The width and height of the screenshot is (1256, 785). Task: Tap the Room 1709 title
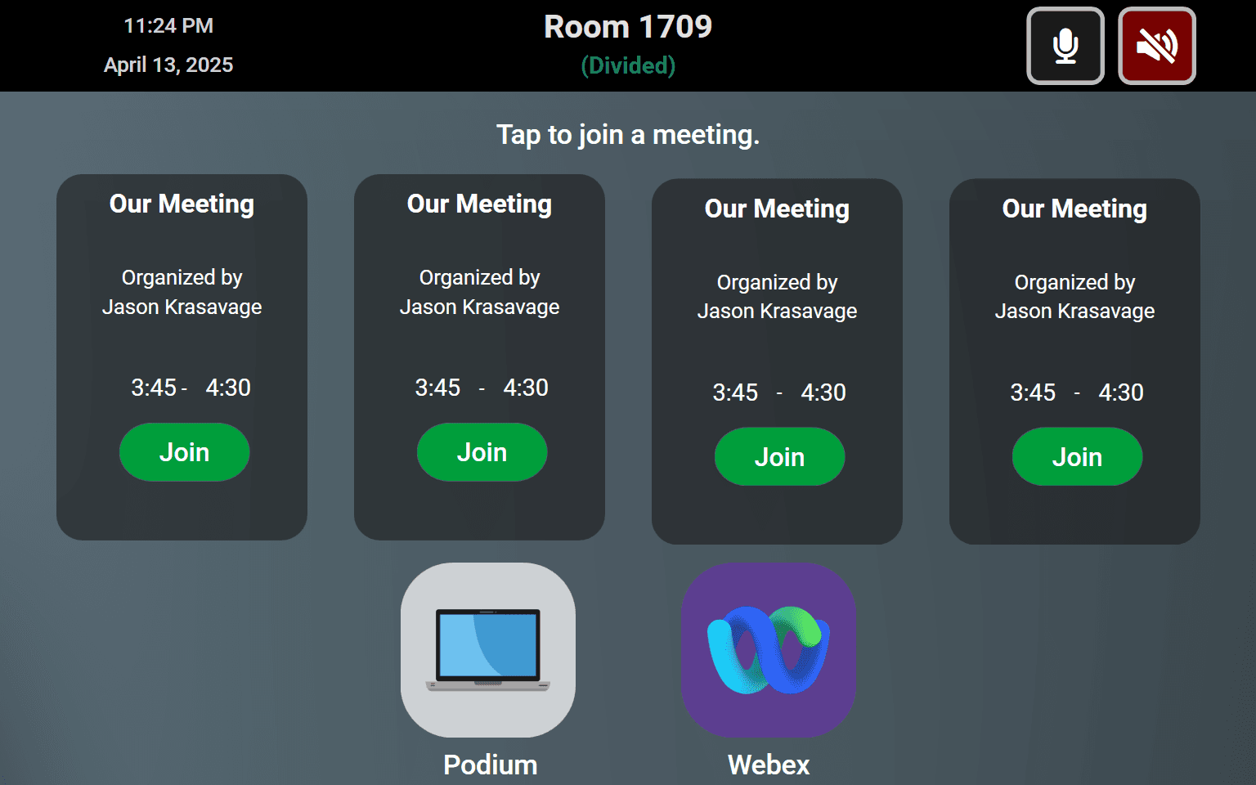pyautogui.click(x=628, y=27)
